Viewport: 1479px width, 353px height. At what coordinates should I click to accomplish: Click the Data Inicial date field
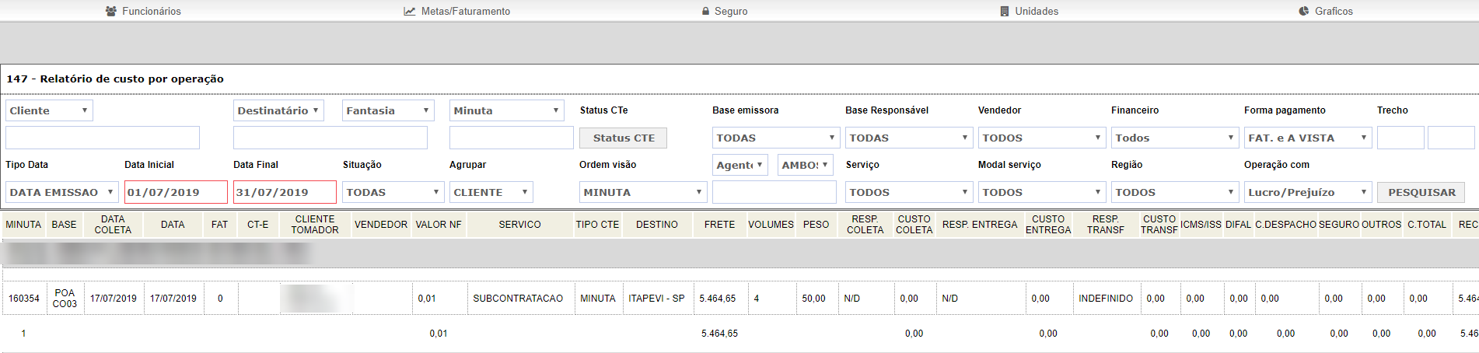click(176, 192)
